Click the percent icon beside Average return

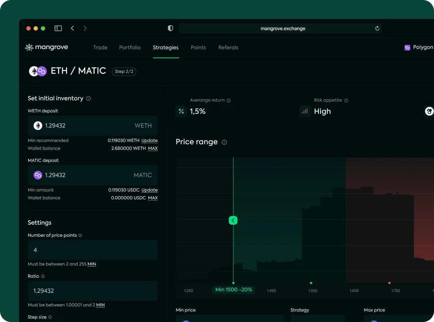[x=181, y=111]
